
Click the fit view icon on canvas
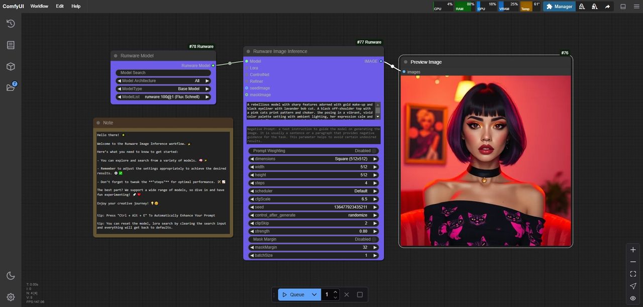point(633,274)
